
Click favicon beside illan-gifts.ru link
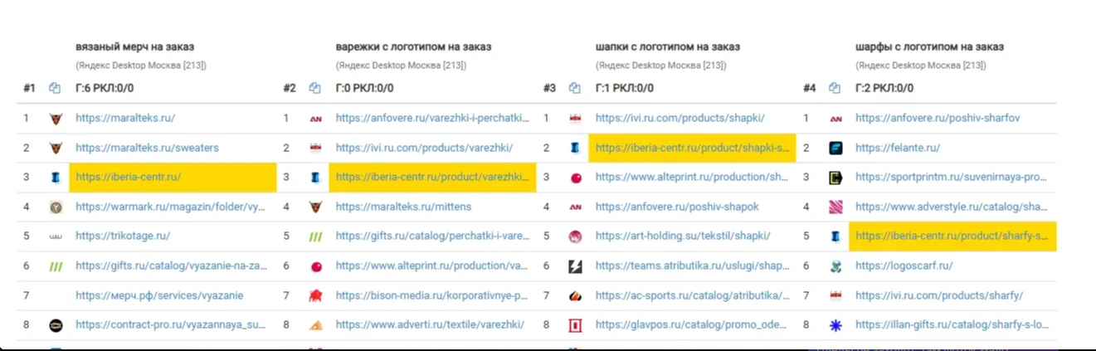(x=835, y=325)
